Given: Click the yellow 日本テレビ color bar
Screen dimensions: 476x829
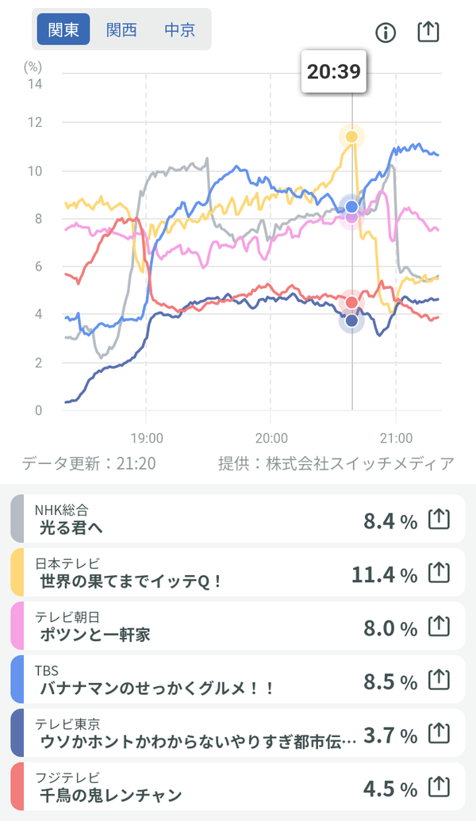Looking at the screenshot, I should (17, 573).
